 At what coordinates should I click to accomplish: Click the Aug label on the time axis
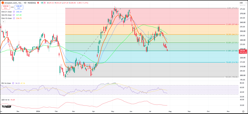[170, 111]
